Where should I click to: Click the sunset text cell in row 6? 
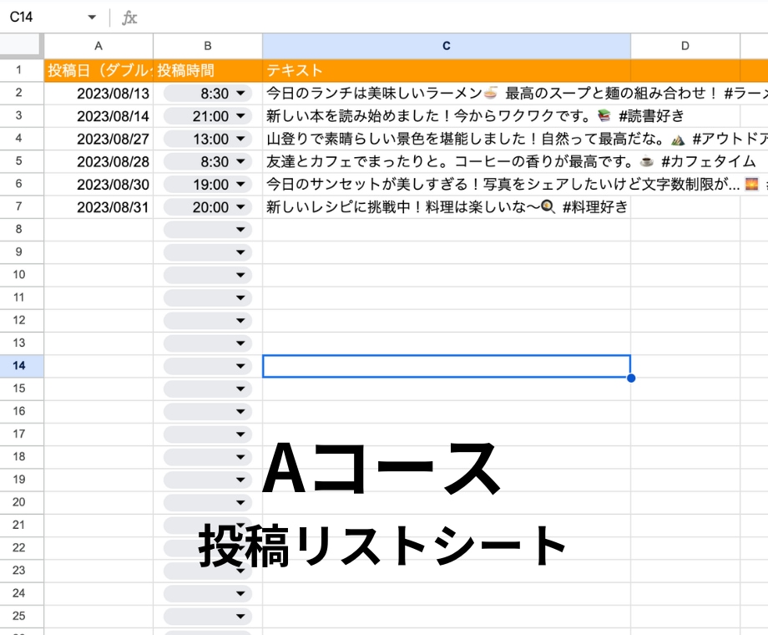(515, 185)
